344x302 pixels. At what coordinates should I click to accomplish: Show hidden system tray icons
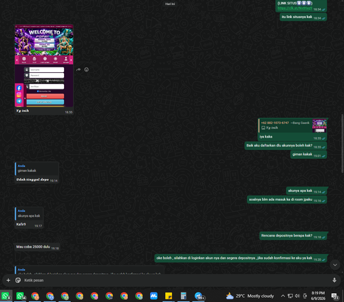(283, 296)
